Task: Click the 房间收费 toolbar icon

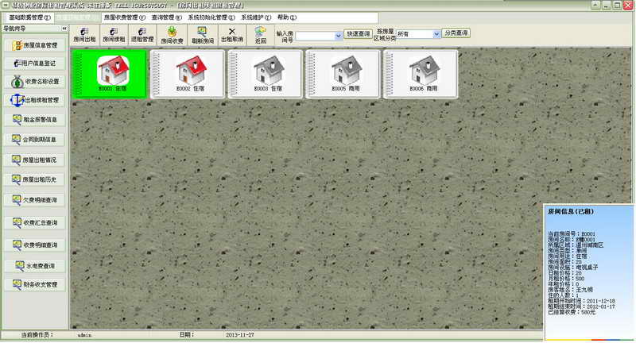Action: pos(172,34)
